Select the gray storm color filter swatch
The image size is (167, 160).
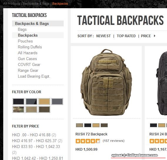(57, 101)
